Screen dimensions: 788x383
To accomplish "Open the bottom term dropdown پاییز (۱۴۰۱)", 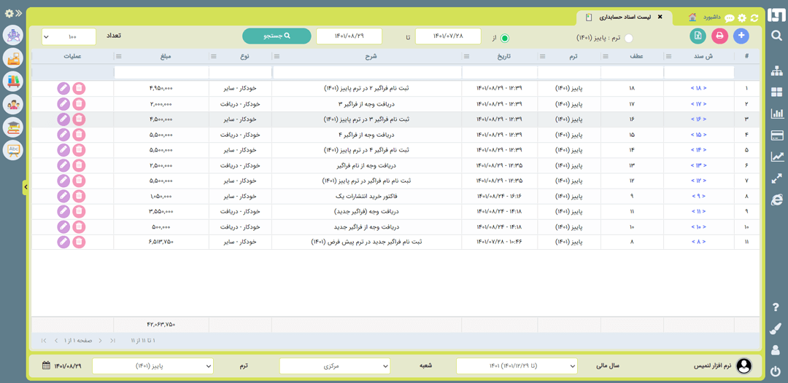I will (152, 366).
